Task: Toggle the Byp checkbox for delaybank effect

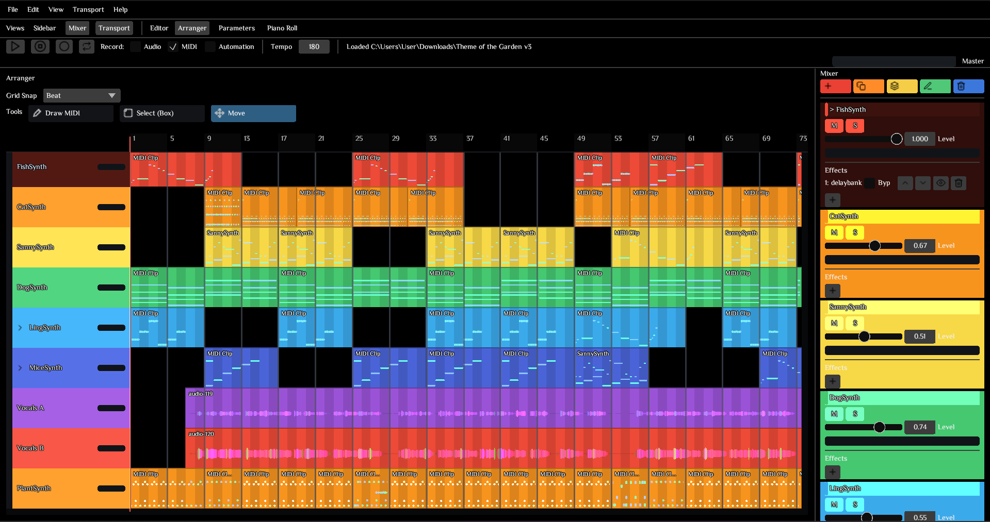Action: pyautogui.click(x=869, y=183)
